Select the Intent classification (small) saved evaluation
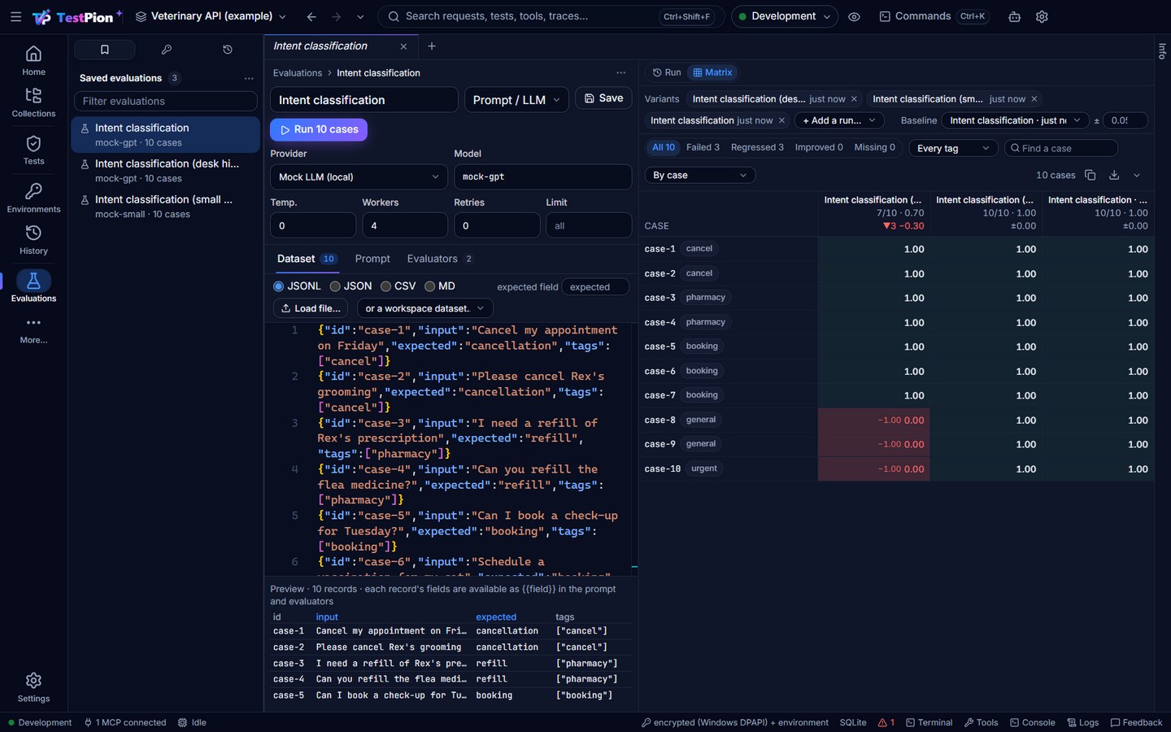This screenshot has width=1171, height=732. [165, 206]
